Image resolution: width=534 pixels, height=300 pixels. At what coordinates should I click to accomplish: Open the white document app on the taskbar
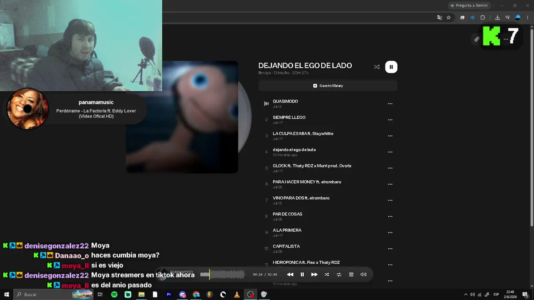pyautogui.click(x=155, y=295)
